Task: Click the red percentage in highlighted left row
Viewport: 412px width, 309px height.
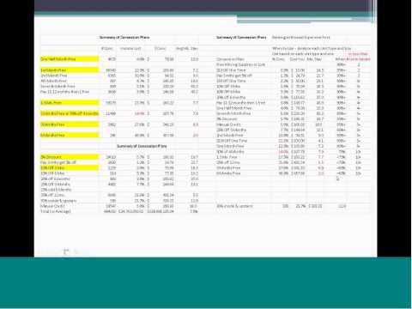Action: click(x=139, y=113)
